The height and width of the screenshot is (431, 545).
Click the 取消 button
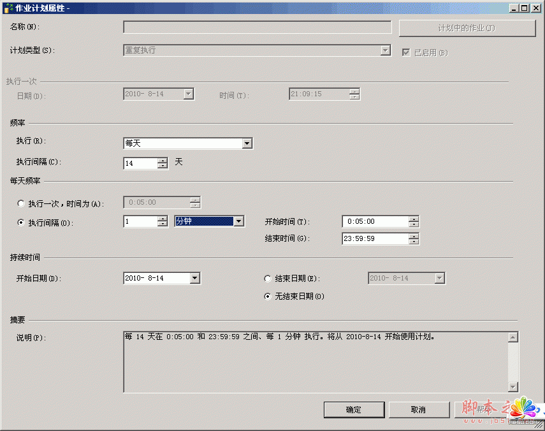[x=418, y=409]
